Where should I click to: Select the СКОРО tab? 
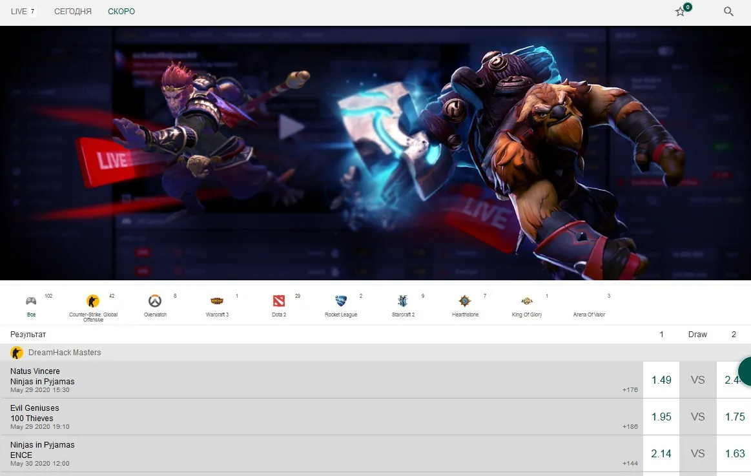[121, 11]
